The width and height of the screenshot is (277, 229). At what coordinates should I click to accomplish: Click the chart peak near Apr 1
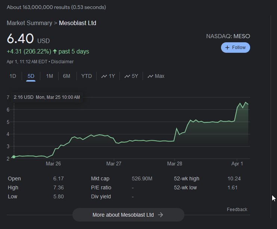point(246,102)
